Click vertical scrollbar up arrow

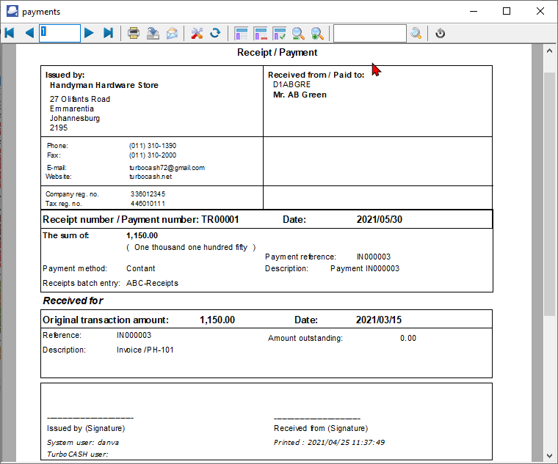[x=549, y=51]
